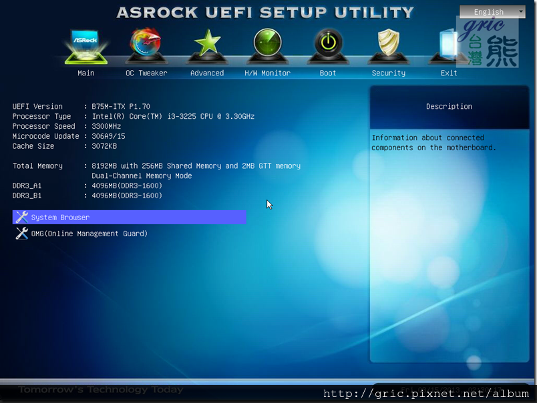Screen dimensions: 537x403
Task: Open the Main section laptop icon
Action: tap(86, 47)
